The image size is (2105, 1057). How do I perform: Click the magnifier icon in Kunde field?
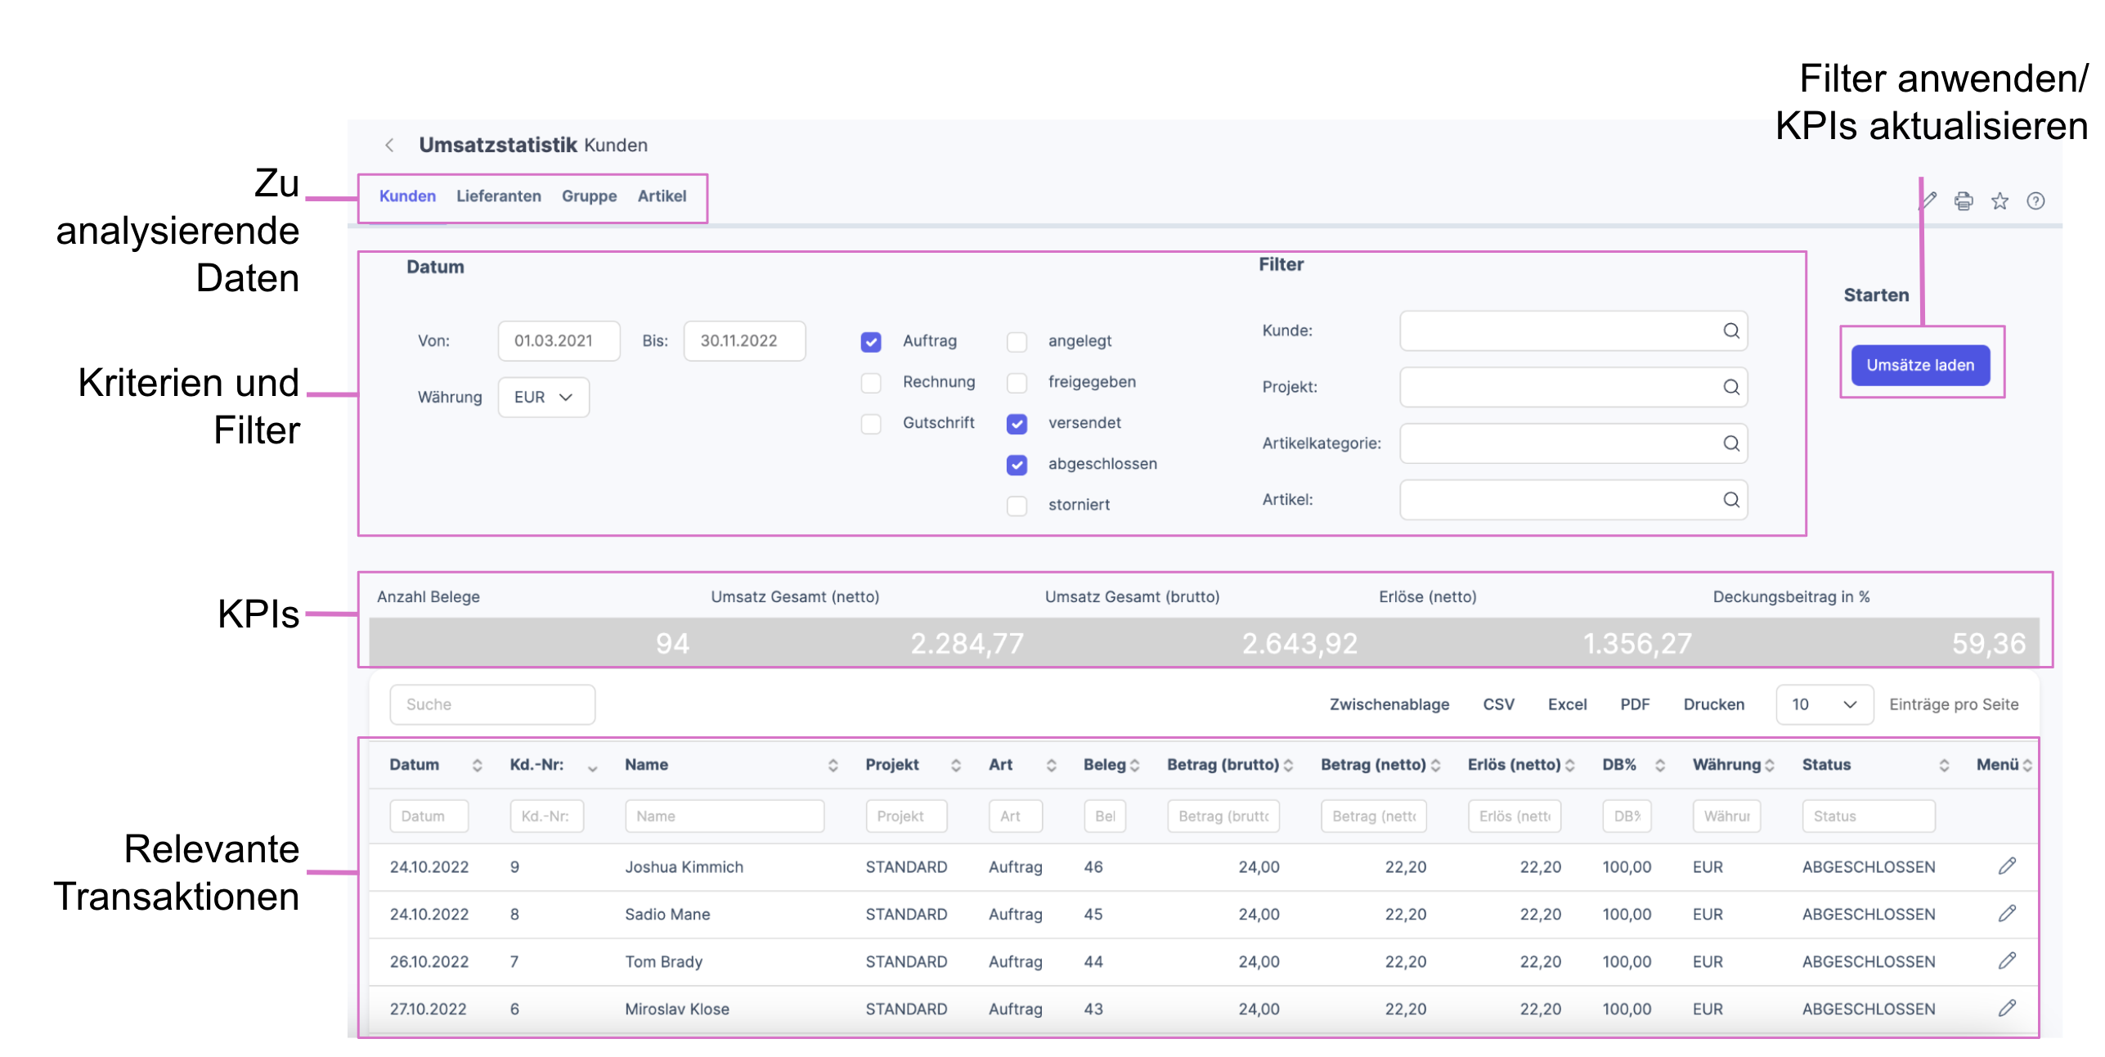(x=1730, y=331)
